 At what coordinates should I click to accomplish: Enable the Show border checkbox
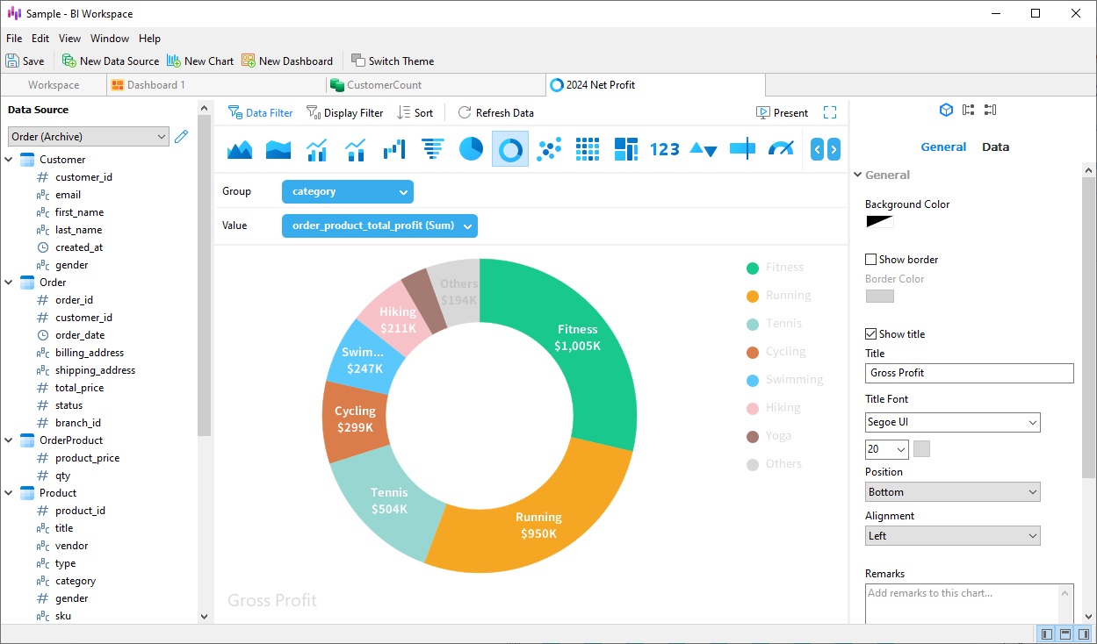point(871,259)
